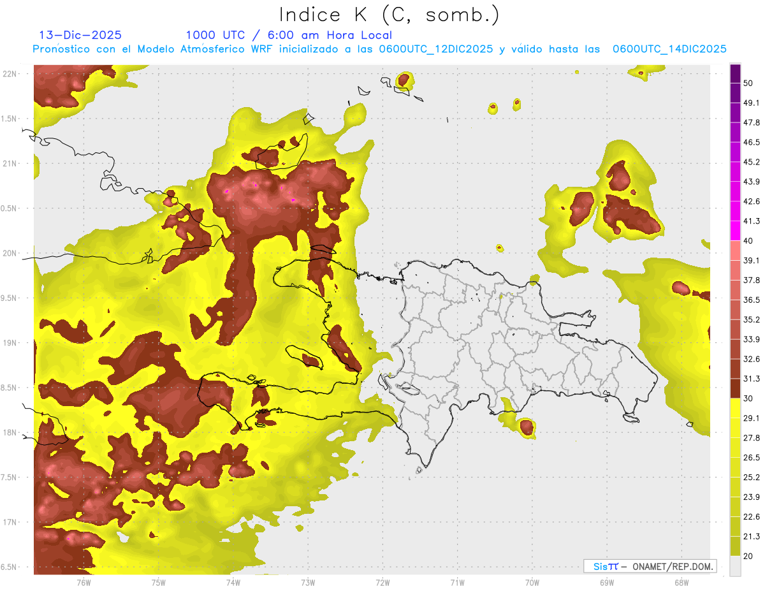Click legend value '26.5'

[x=751, y=458]
